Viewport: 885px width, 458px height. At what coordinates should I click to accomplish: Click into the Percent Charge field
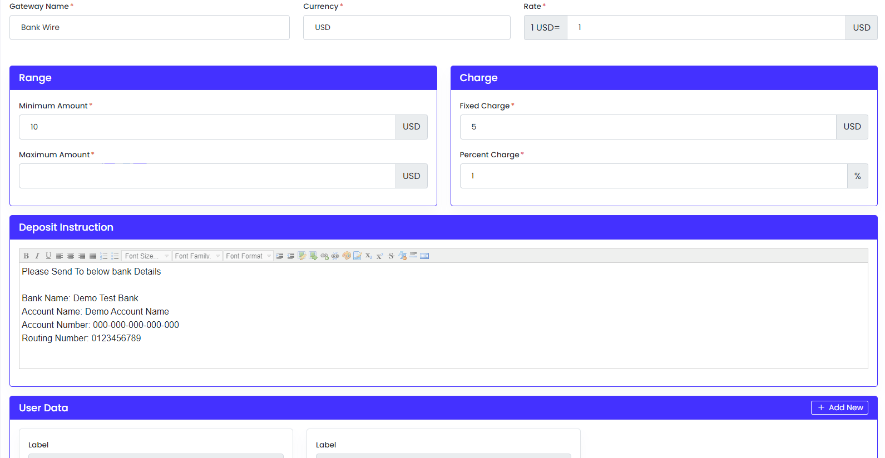(x=653, y=176)
